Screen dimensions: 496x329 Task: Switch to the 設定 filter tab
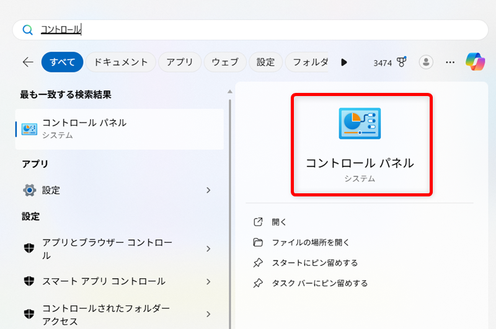(x=266, y=62)
